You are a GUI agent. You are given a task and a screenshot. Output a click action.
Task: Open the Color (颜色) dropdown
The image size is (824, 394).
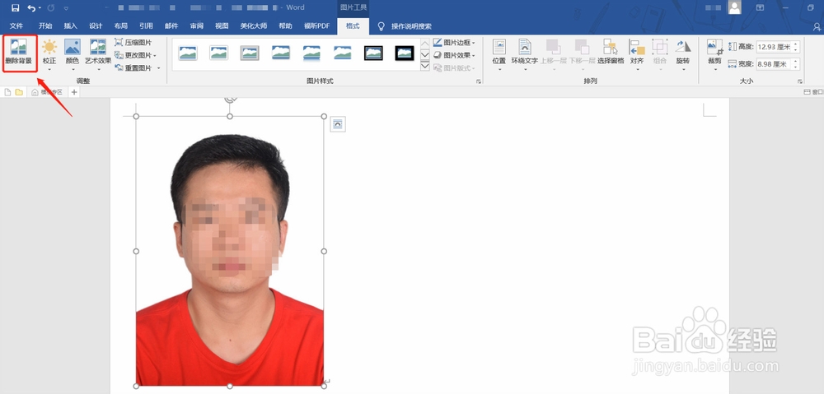coord(72,54)
